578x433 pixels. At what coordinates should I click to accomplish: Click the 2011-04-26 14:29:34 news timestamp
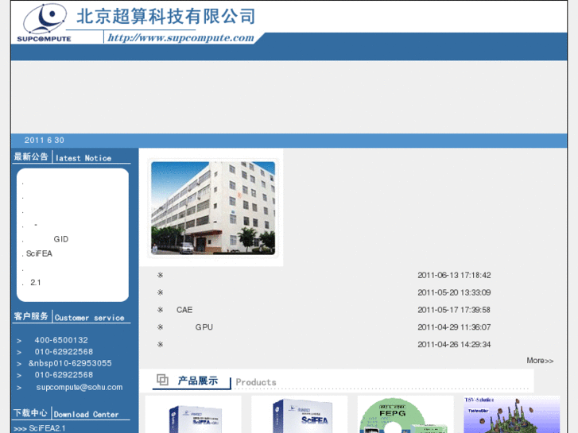tap(454, 345)
